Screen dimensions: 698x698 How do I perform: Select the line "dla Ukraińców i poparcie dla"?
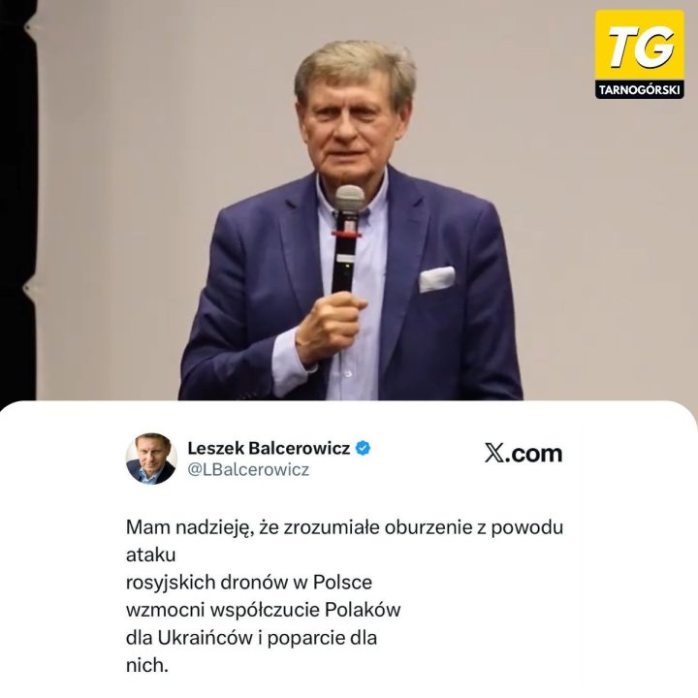point(251,638)
